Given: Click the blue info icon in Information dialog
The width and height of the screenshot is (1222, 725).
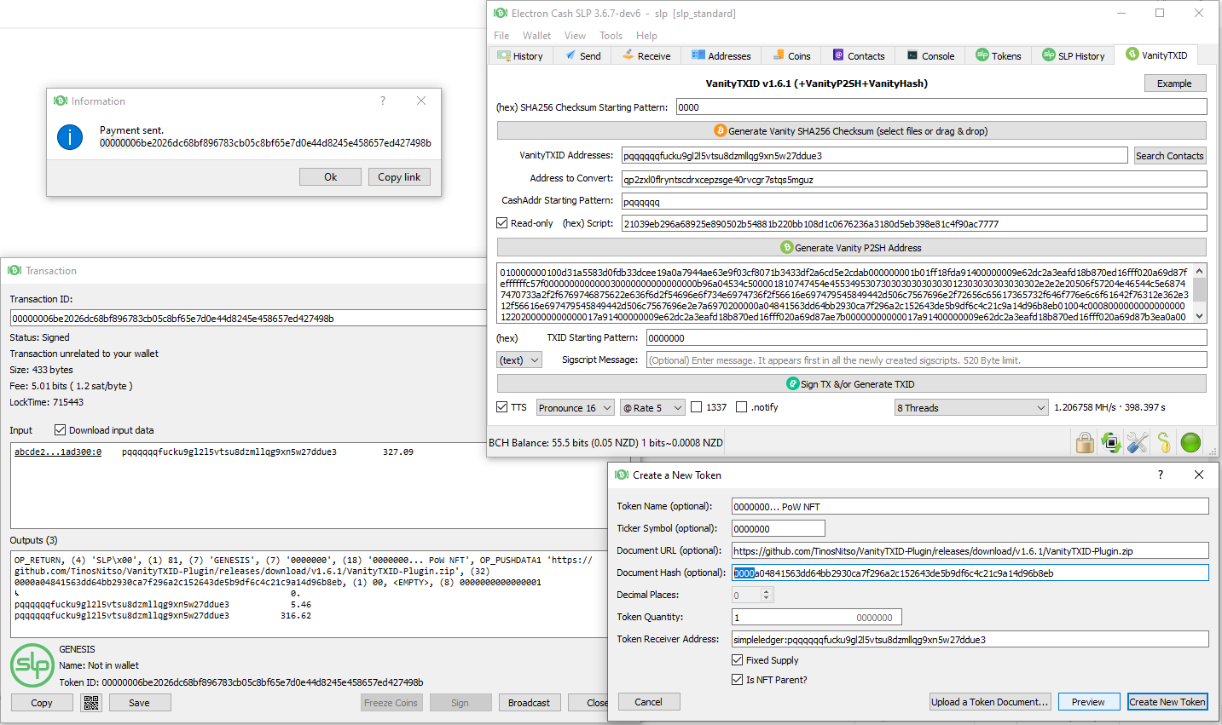Looking at the screenshot, I should coord(70,137).
